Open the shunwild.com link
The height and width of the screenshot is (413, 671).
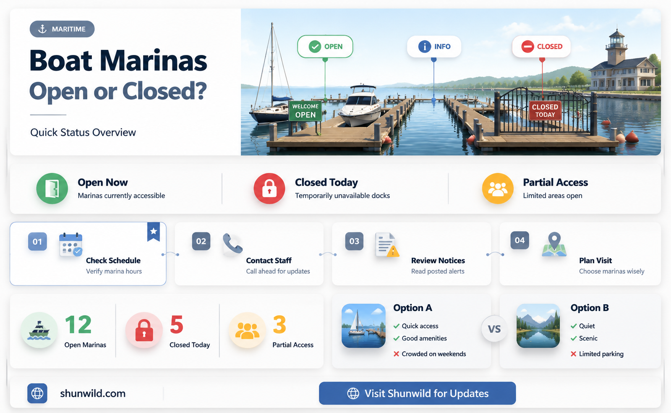click(93, 393)
